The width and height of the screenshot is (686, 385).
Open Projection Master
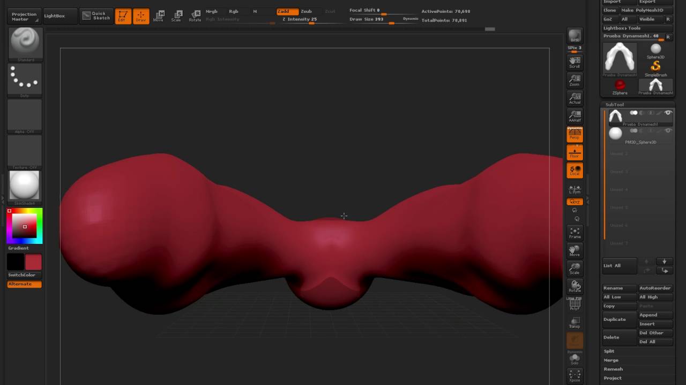pos(25,17)
